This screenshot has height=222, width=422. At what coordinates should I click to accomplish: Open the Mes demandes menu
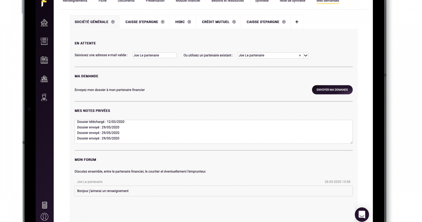point(328,1)
